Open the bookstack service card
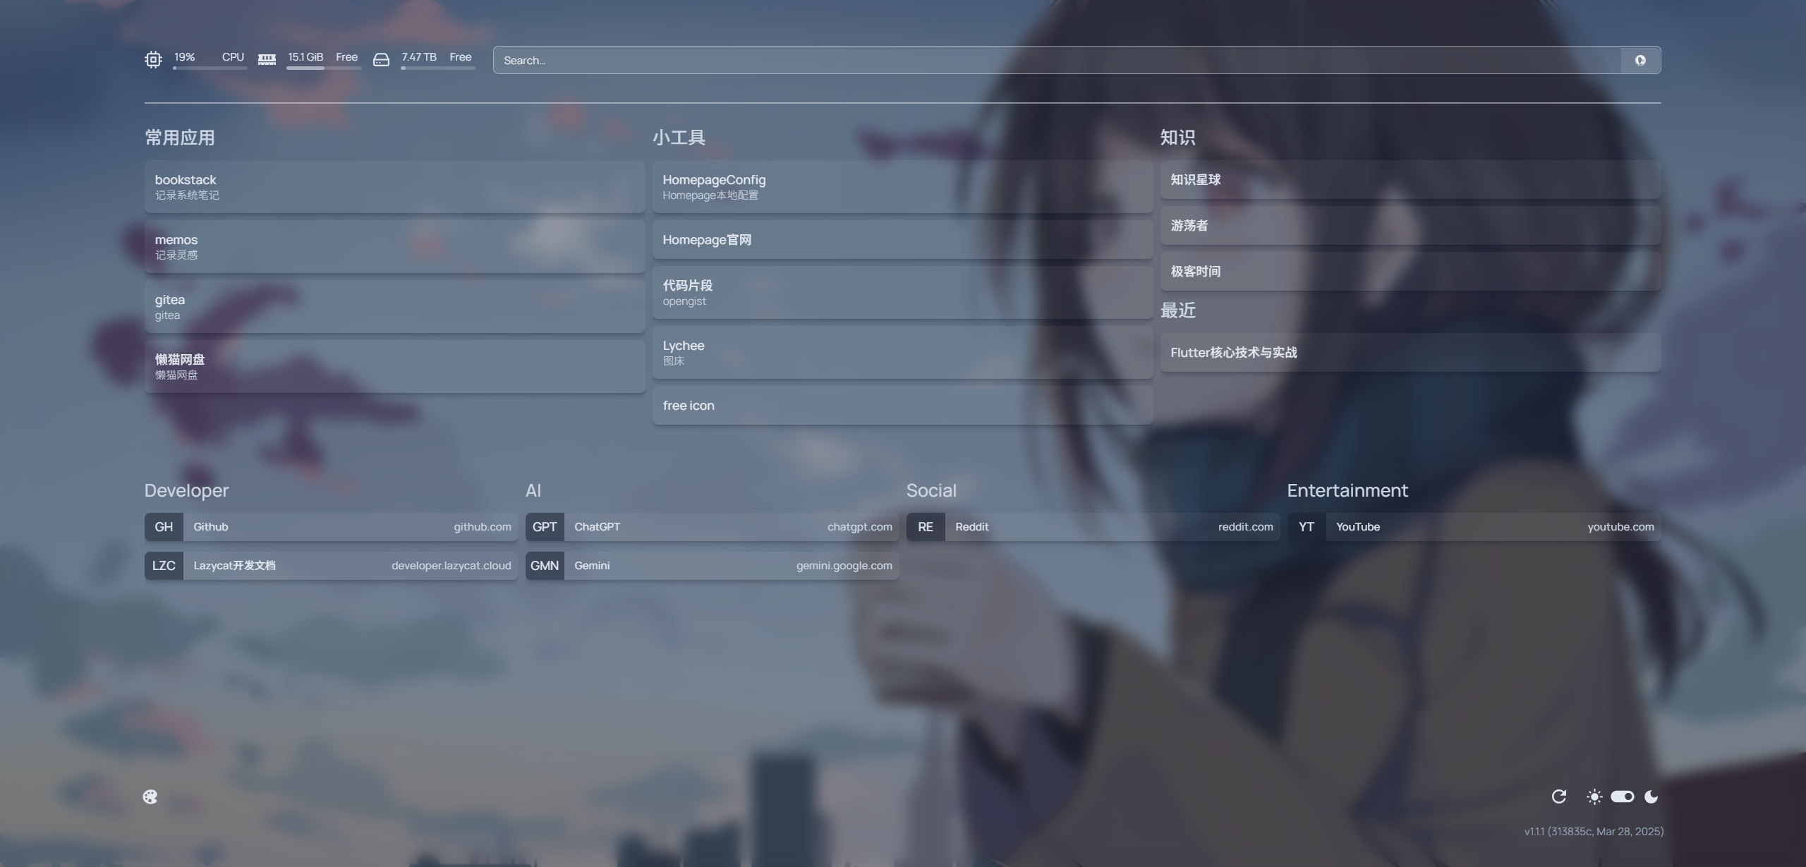 [x=395, y=187]
